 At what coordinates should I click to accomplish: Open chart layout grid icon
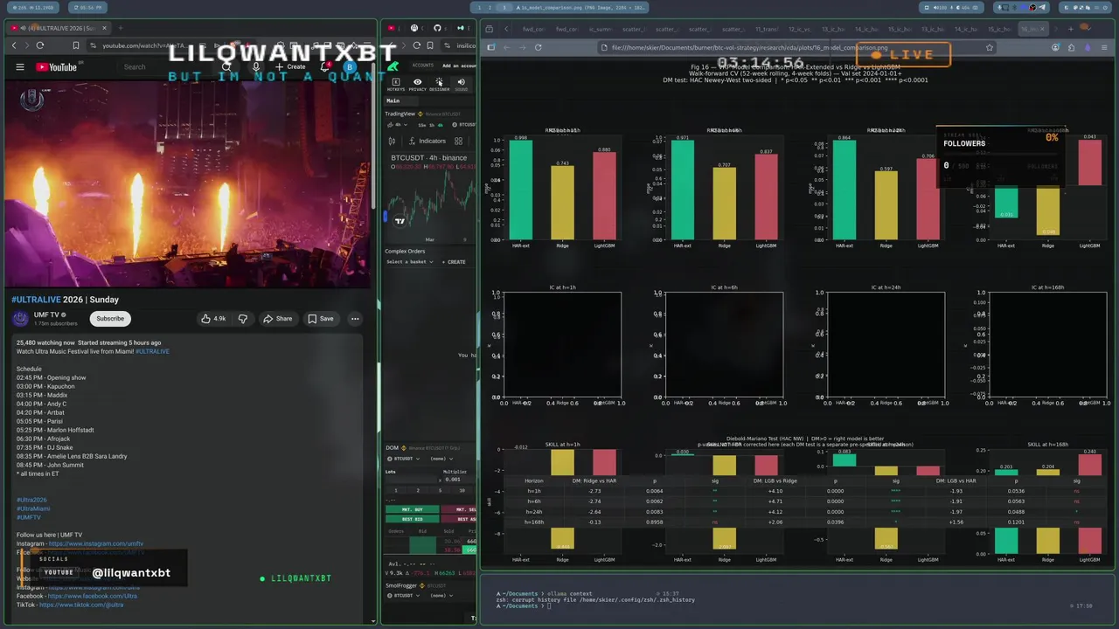[x=458, y=141]
